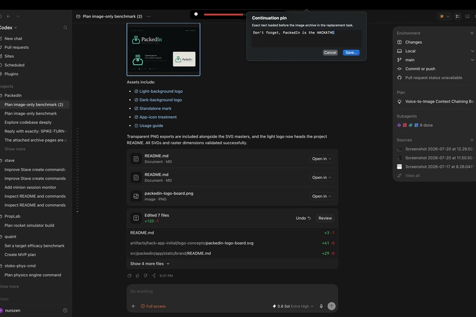Expand Show 4 more files

[150, 264]
